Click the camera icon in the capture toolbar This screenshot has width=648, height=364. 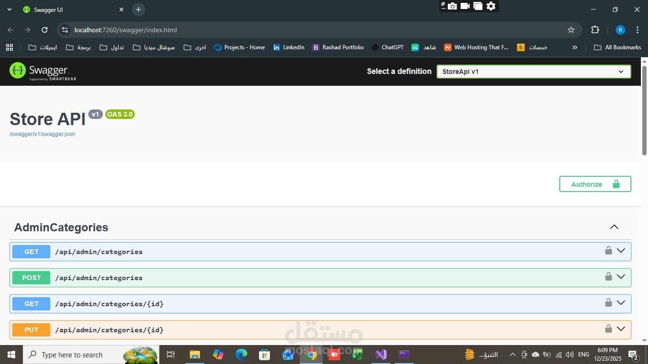click(452, 6)
